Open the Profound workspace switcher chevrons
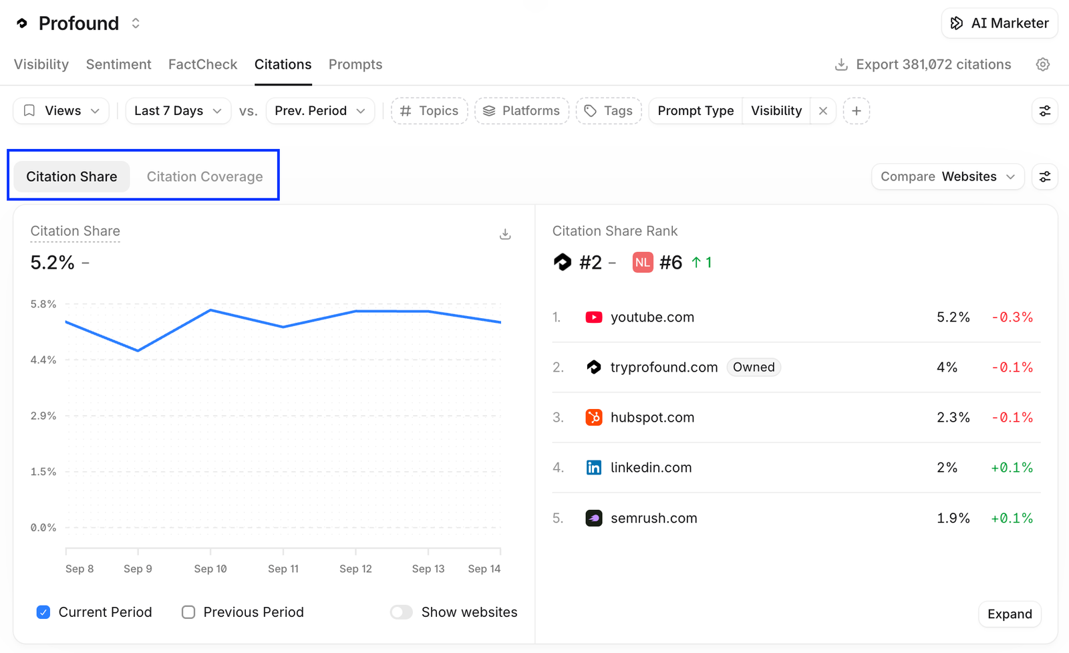The image size is (1069, 653). pos(136,23)
